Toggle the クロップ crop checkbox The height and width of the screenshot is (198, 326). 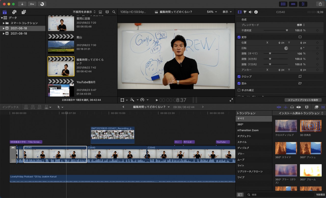pos(239,76)
